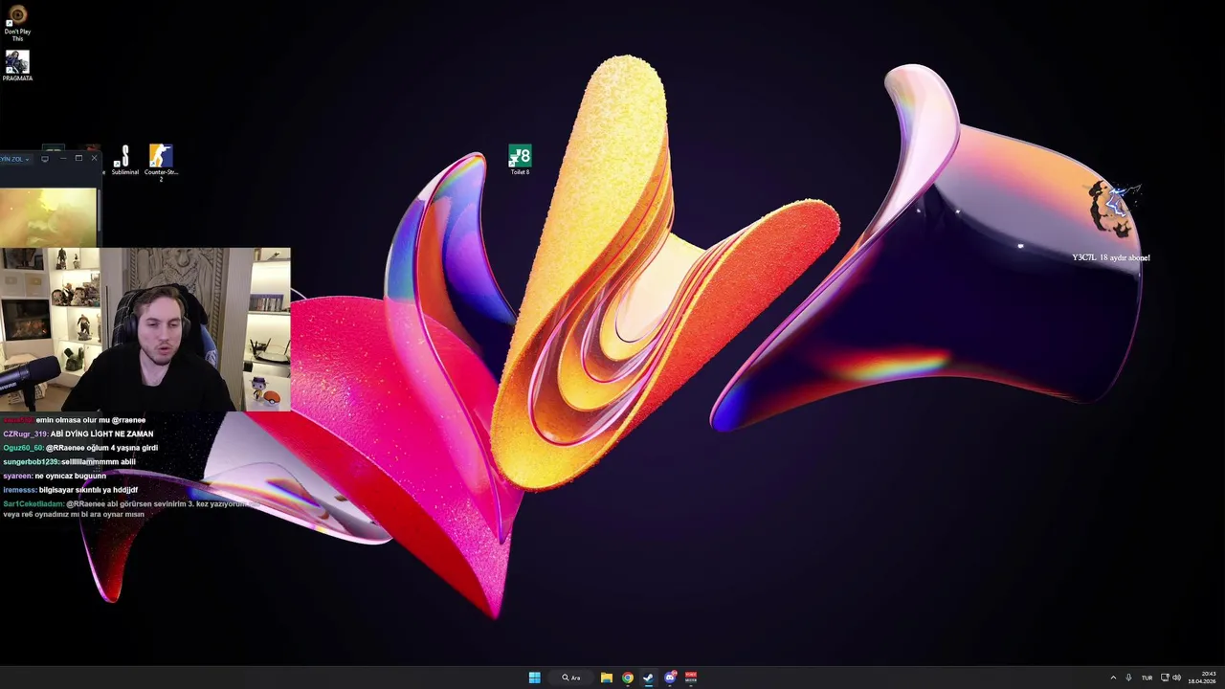Image resolution: width=1225 pixels, height=689 pixels.
Task: Select the Counter-Strike 2 desktop icon
Action: click(161, 162)
